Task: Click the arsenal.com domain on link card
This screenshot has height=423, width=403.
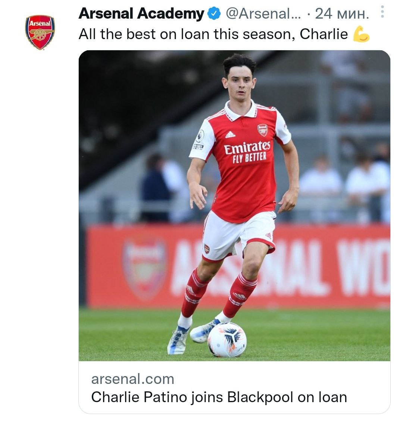Action: coord(132,379)
